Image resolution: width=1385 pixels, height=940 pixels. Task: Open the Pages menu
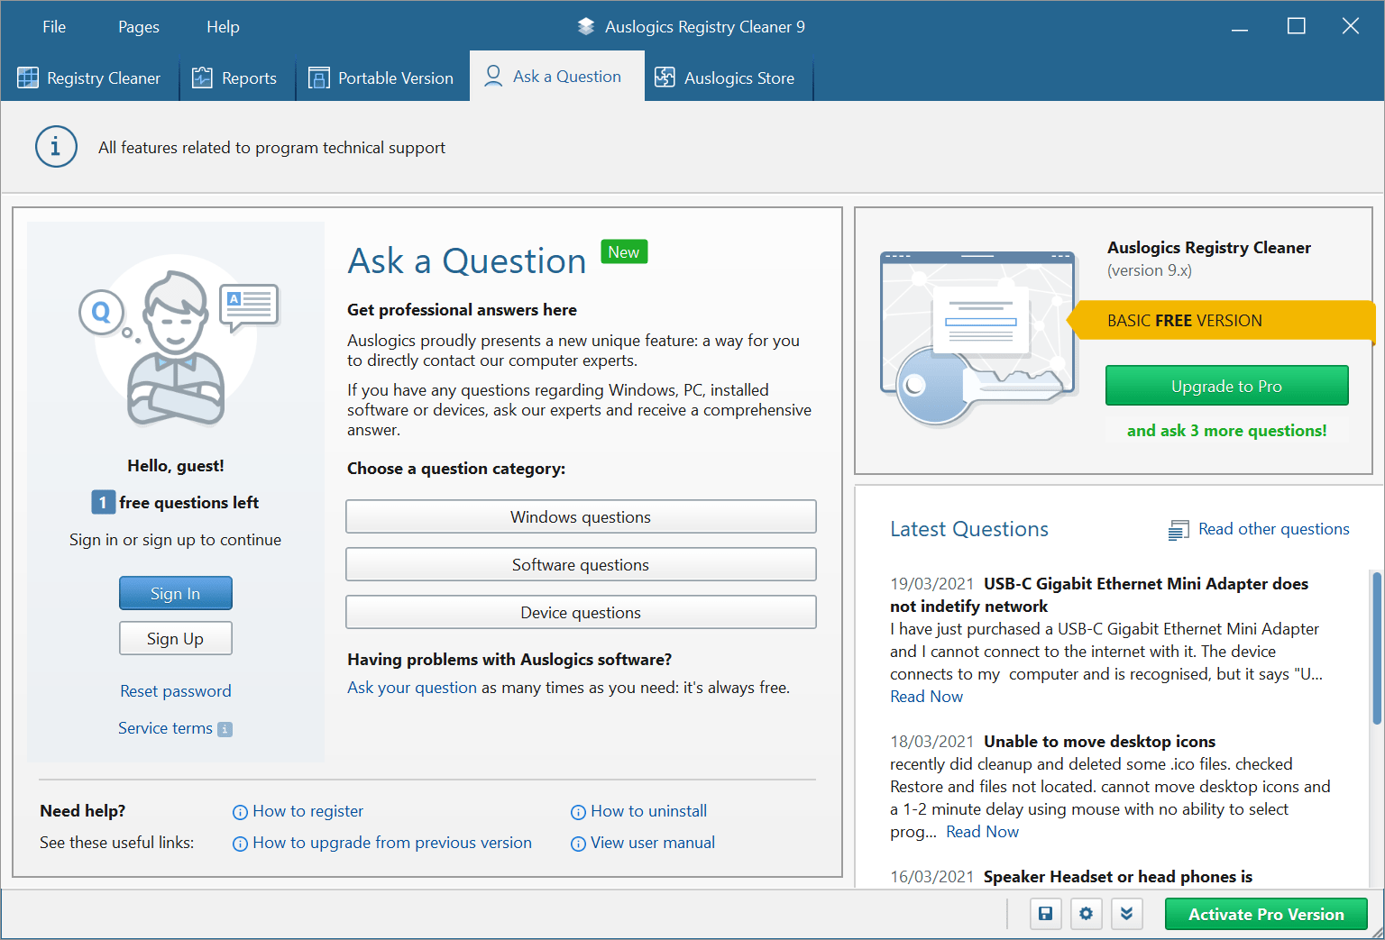[x=139, y=27]
